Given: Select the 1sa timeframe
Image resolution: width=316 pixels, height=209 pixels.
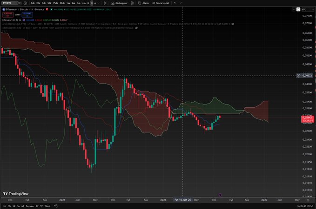Looking at the screenshot, I should pos(68,3).
